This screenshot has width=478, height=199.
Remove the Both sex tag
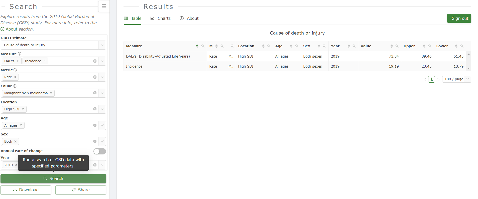coord(16,141)
